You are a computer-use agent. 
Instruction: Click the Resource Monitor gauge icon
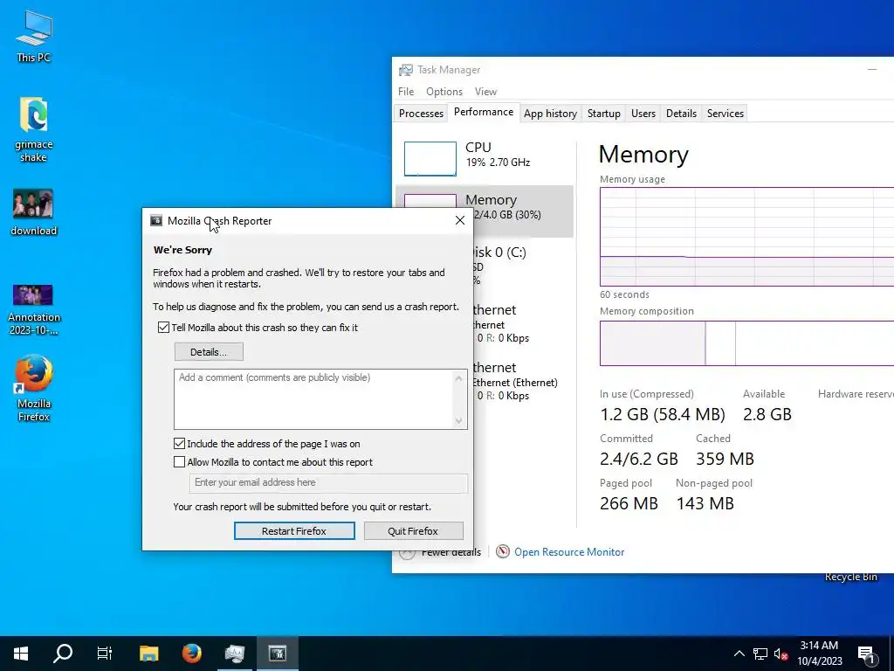pyautogui.click(x=502, y=551)
